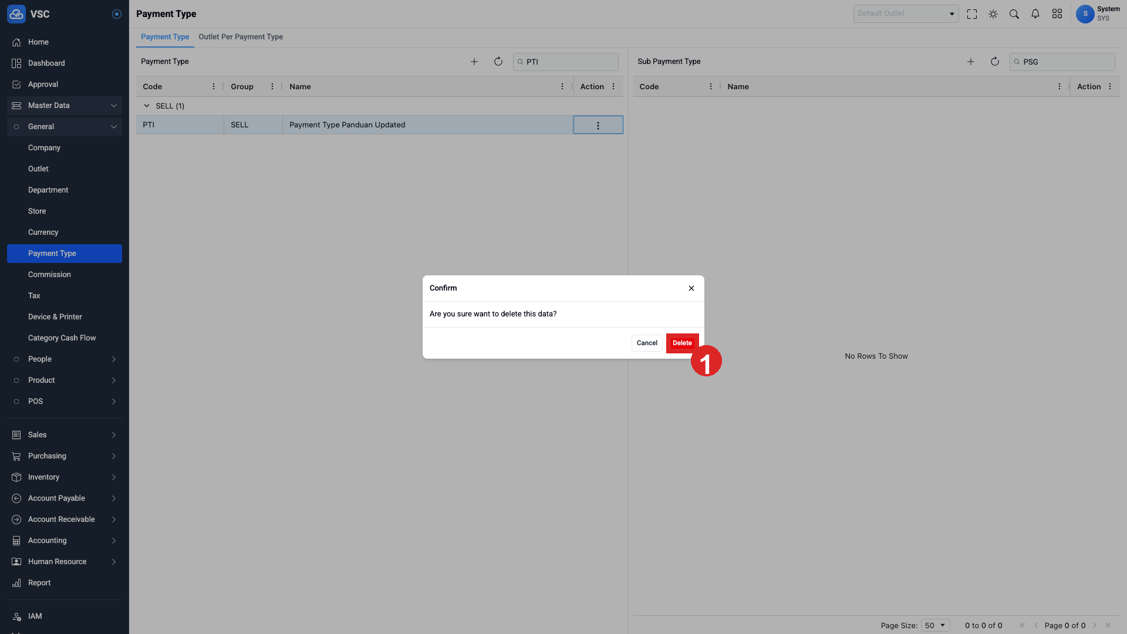Open Code column menu in Payment Type grid
This screenshot has height=634, width=1127.
coord(214,86)
